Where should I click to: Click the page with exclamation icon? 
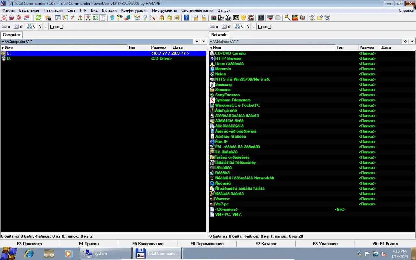(x=103, y=18)
